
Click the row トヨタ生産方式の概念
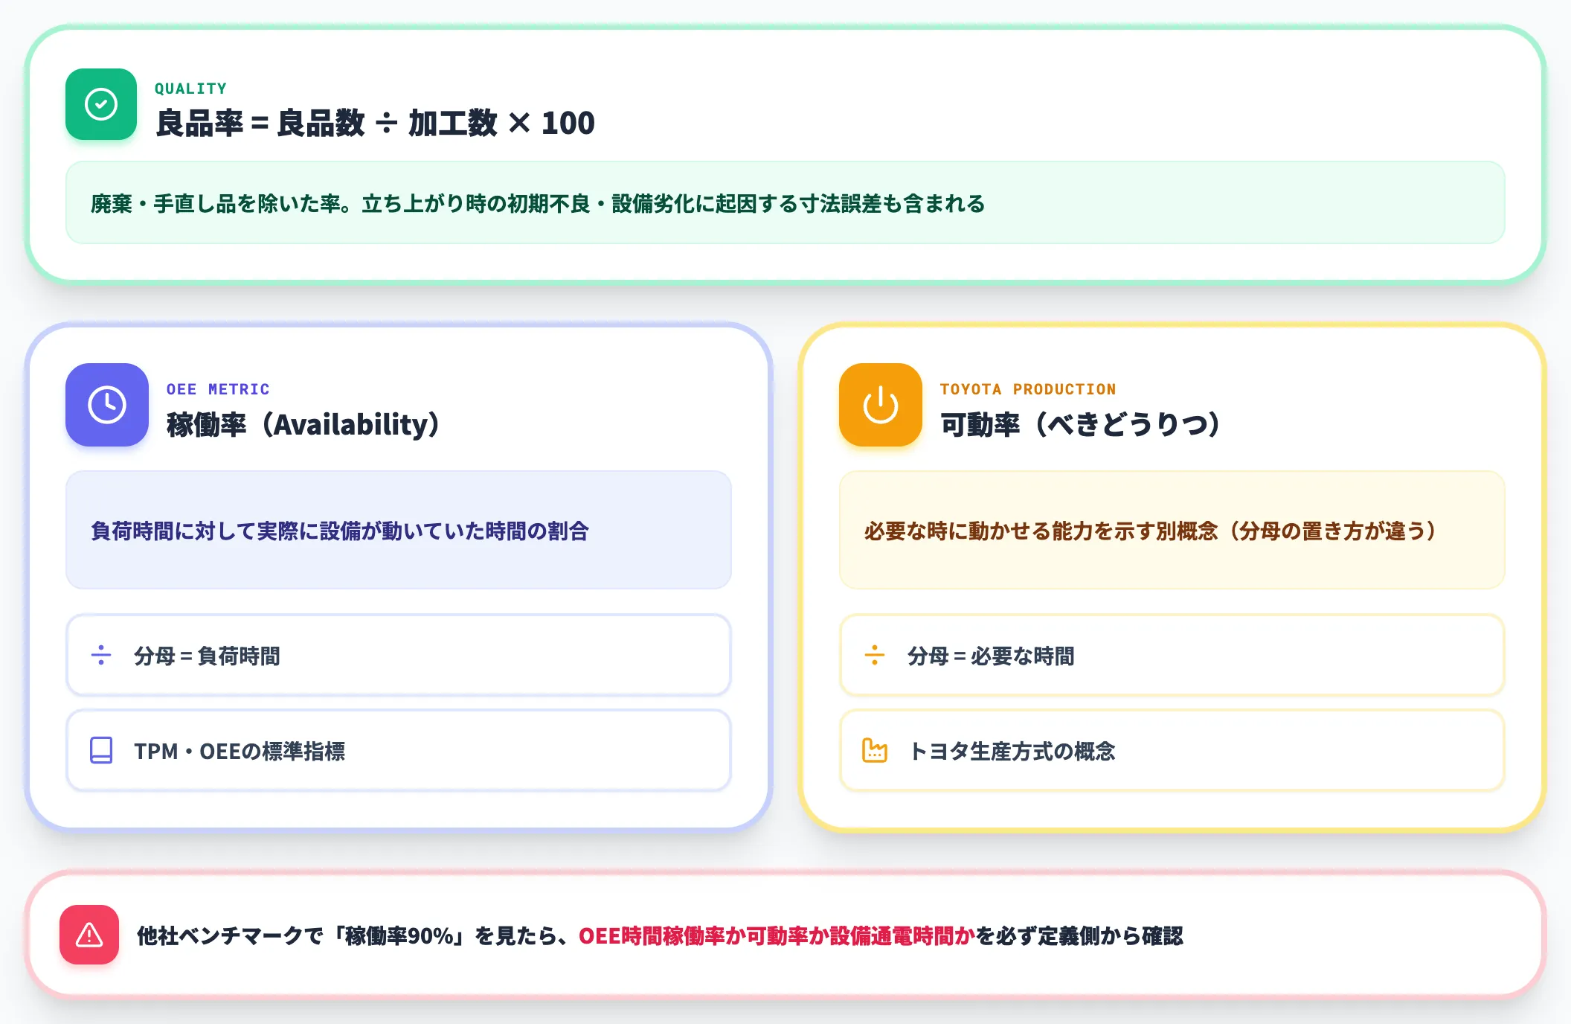[x=1172, y=750]
